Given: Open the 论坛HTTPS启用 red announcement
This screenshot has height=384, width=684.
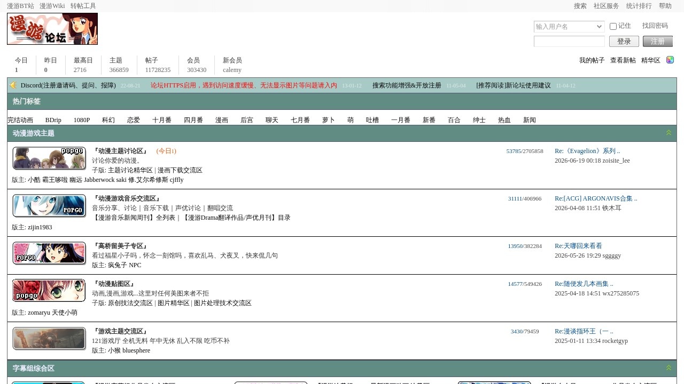Looking at the screenshot, I should (x=244, y=85).
